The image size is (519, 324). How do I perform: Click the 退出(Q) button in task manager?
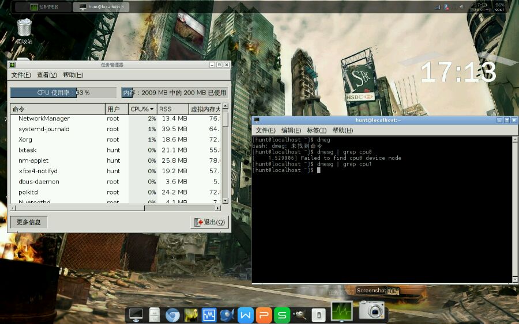click(210, 222)
